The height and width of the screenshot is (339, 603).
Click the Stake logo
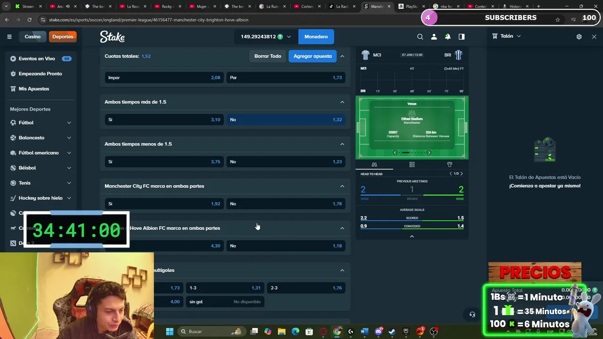112,37
